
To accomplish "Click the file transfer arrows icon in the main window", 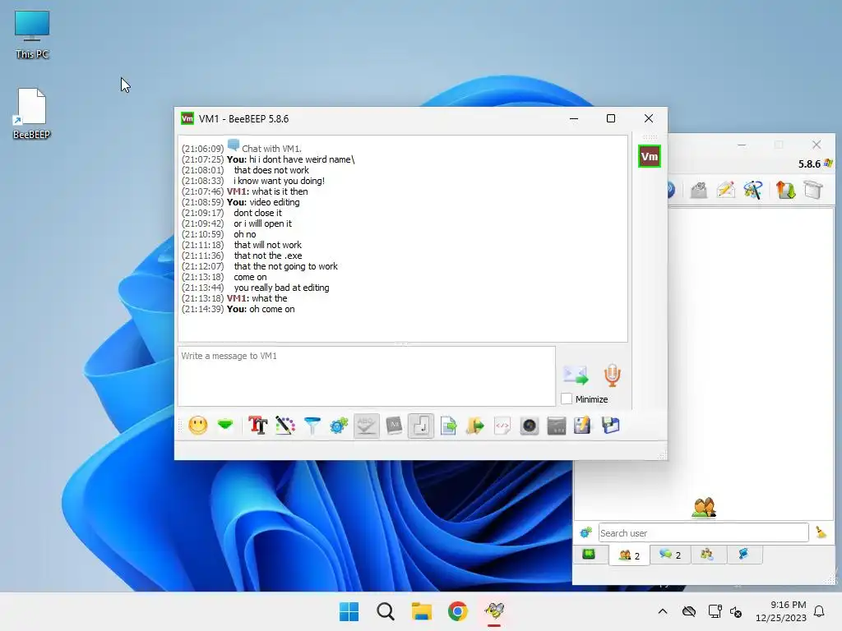I will coord(785,190).
